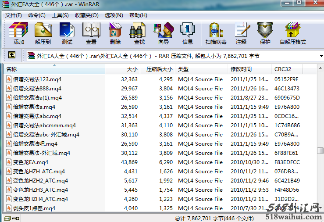The height and width of the screenshot is (222, 324).
Task: Open the 文件(F) menu
Action: point(13,15)
